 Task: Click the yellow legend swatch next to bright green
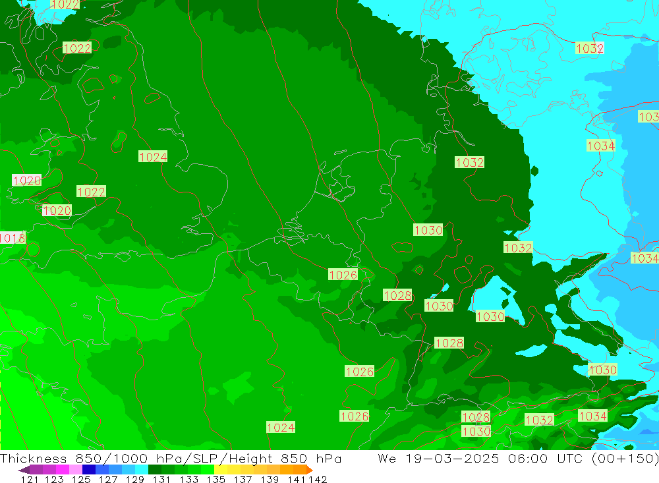[221, 470]
